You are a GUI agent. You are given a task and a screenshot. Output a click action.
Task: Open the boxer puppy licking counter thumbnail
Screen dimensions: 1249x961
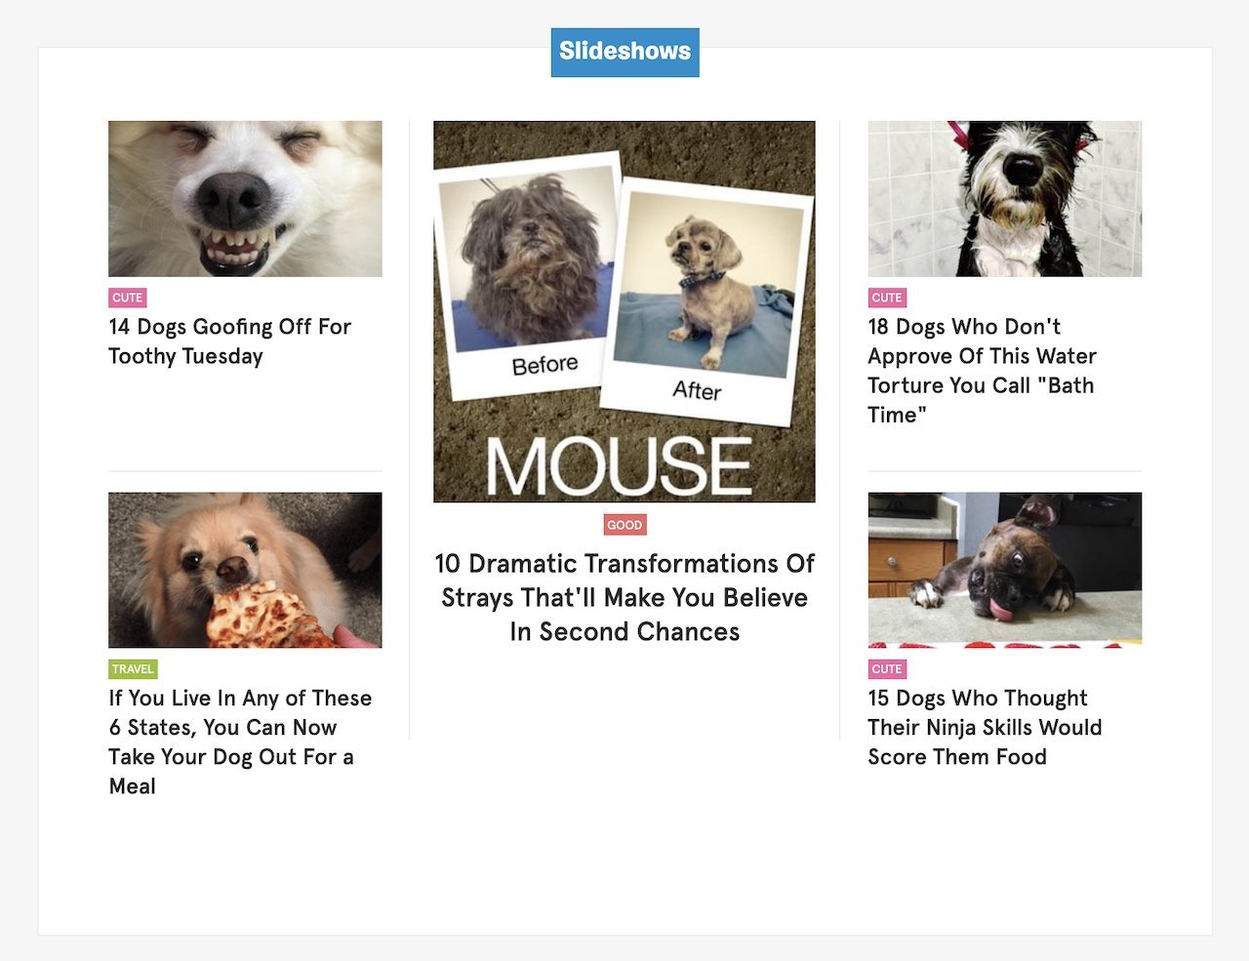(1004, 570)
